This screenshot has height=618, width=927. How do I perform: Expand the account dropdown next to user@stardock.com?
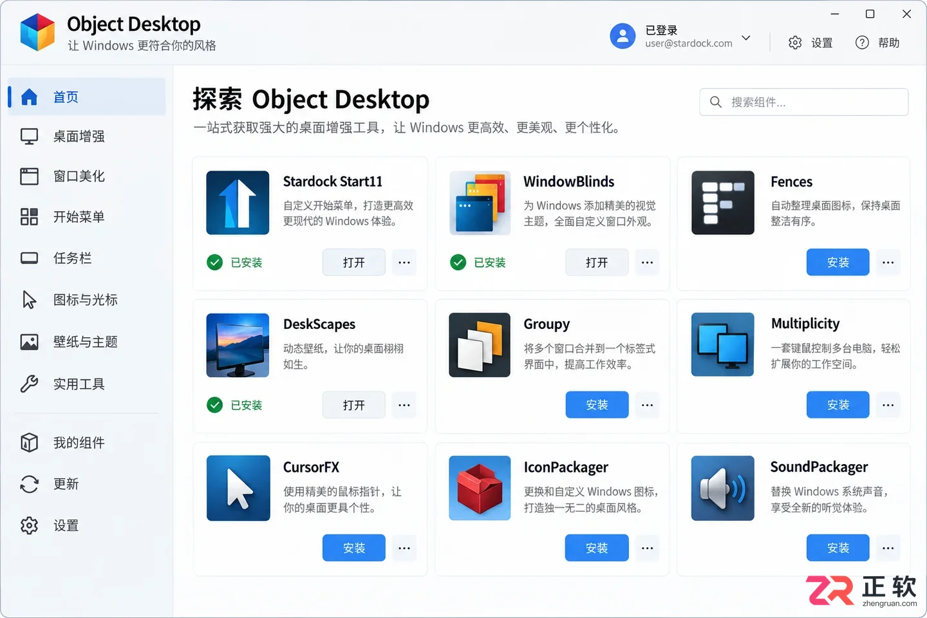tap(746, 38)
